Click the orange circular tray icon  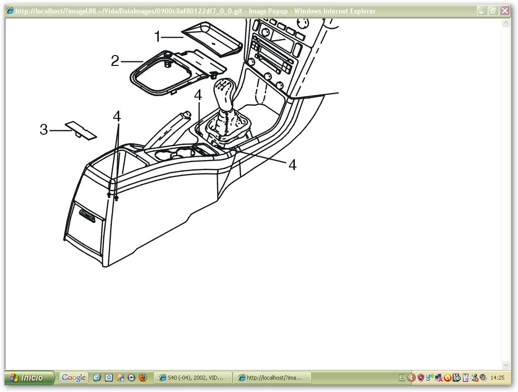448,378
